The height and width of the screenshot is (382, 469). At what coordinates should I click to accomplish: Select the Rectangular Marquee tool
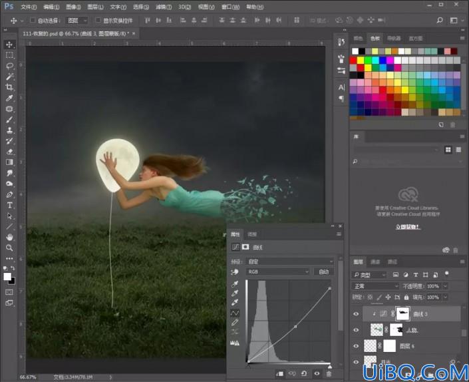[9, 55]
